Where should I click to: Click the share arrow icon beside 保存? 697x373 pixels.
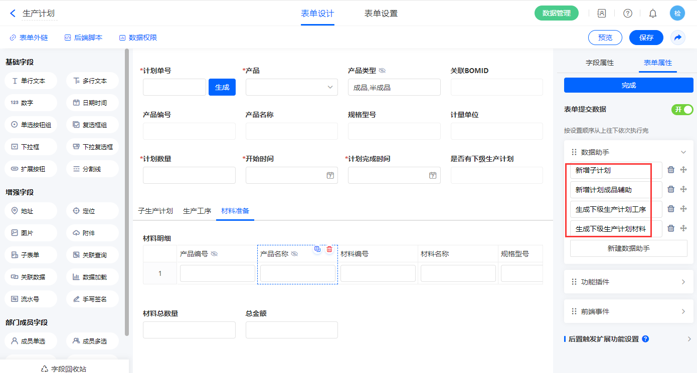(678, 38)
